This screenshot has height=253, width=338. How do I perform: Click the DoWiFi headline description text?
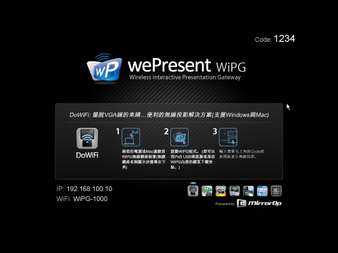[169, 115]
